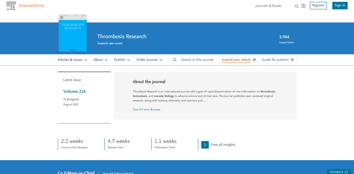This screenshot has height=174, width=354.
Task: Click View full Editorial Board link
Action: point(118,173)
